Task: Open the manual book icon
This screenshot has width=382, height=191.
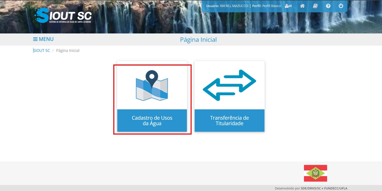Action: click(x=315, y=6)
